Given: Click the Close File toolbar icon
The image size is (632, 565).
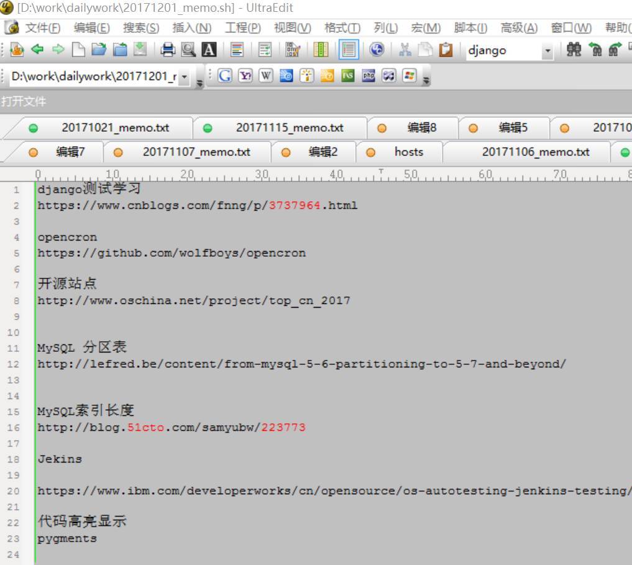Looking at the screenshot, I should point(120,50).
